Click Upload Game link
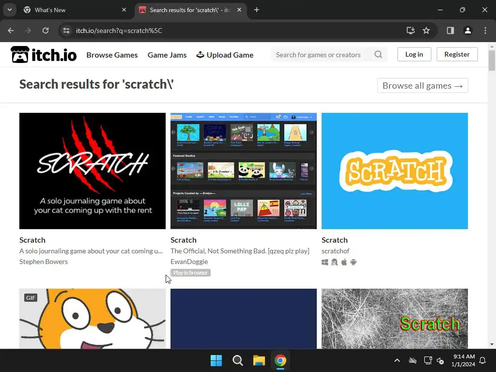This screenshot has height=372, width=496. point(225,55)
